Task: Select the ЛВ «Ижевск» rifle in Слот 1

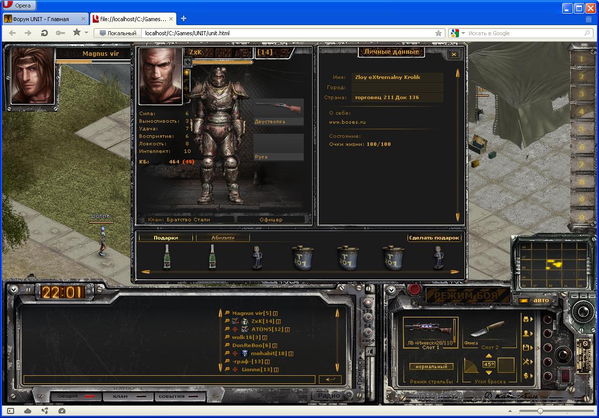Action: (430, 332)
